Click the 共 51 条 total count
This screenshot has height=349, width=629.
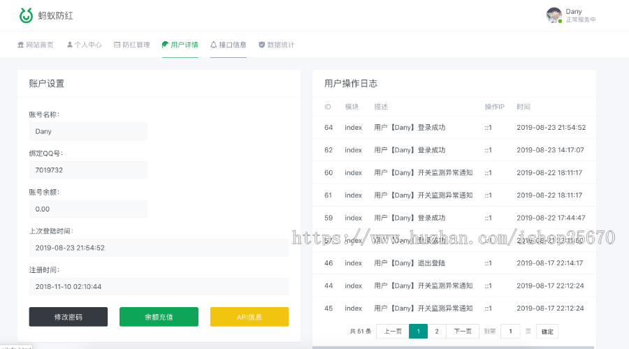point(361,332)
